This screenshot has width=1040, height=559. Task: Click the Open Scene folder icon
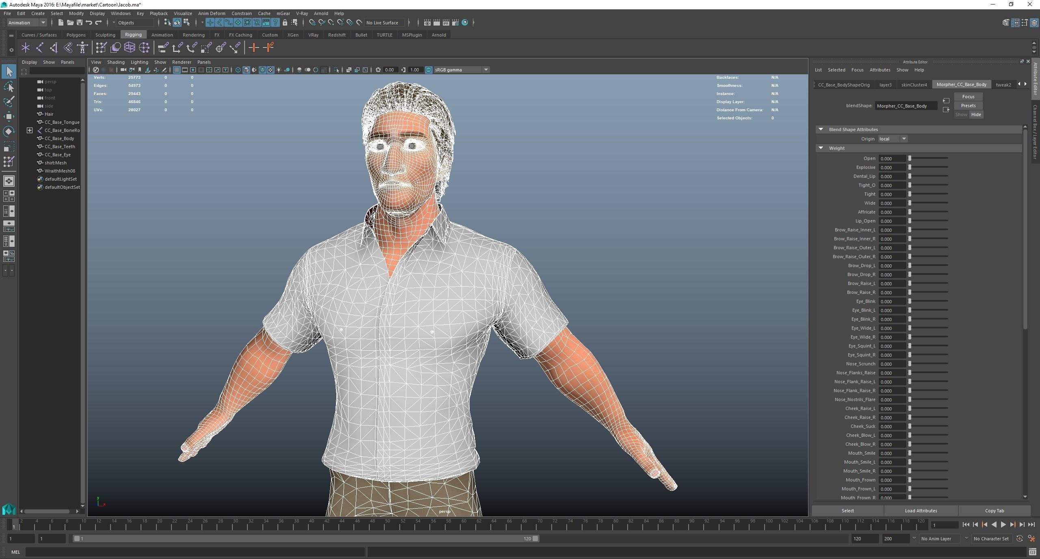tap(70, 22)
